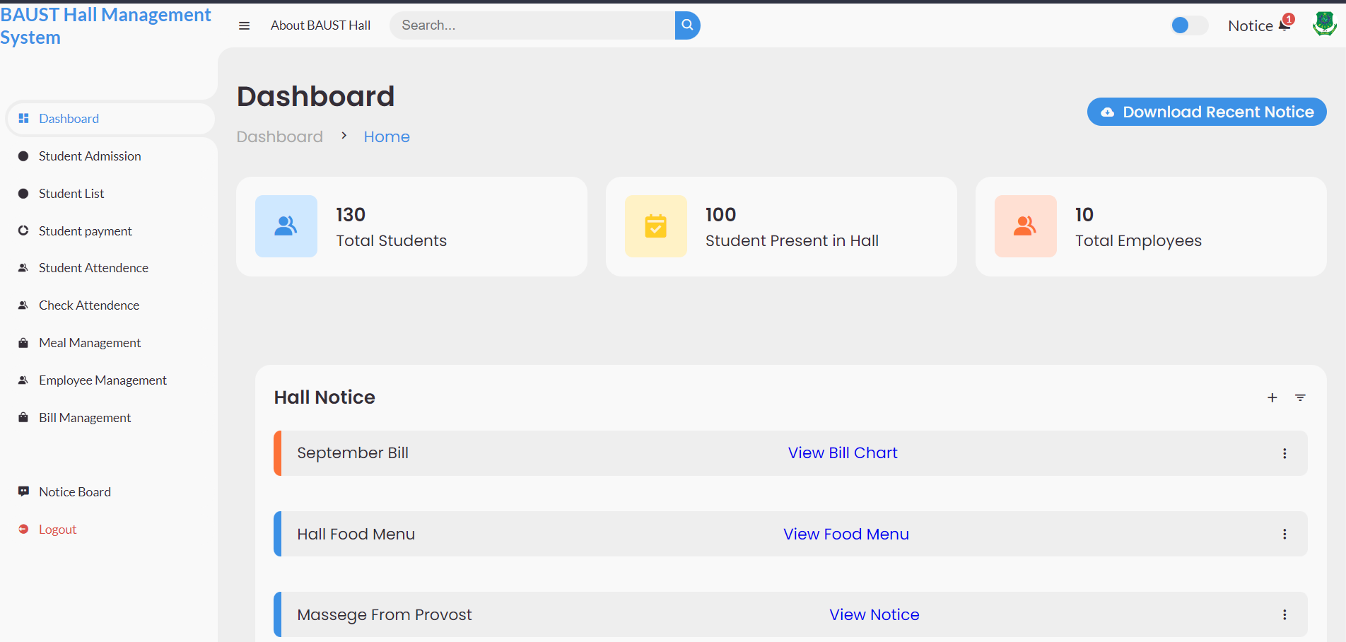Open September Bill three-dot options
This screenshot has height=642, width=1346.
(x=1284, y=454)
